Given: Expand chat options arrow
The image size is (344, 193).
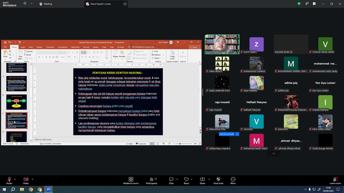Looking at the screenshot, I should 177,179.
